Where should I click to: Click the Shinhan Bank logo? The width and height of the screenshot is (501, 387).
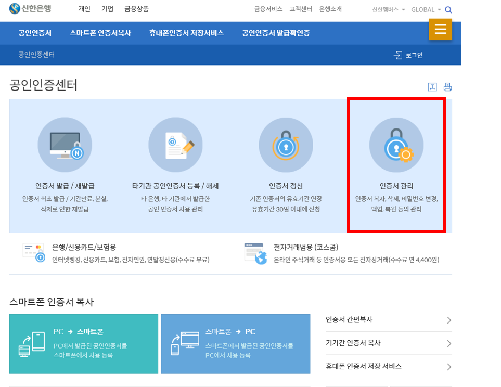[x=30, y=9]
